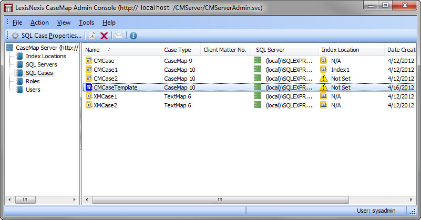Sort by the Date Created column header
Viewport: 421px width, 220px height.
[400, 50]
